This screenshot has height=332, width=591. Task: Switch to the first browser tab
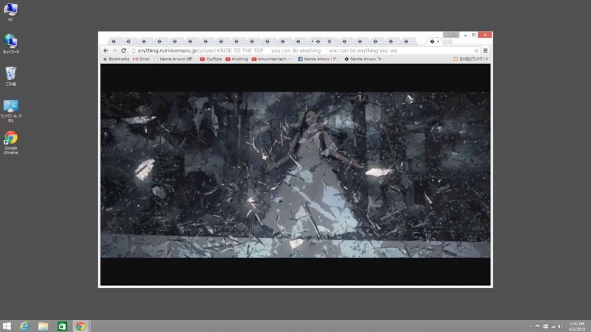point(113,41)
